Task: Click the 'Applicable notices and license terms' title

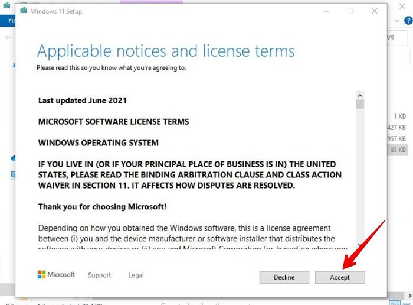Action: (166, 51)
